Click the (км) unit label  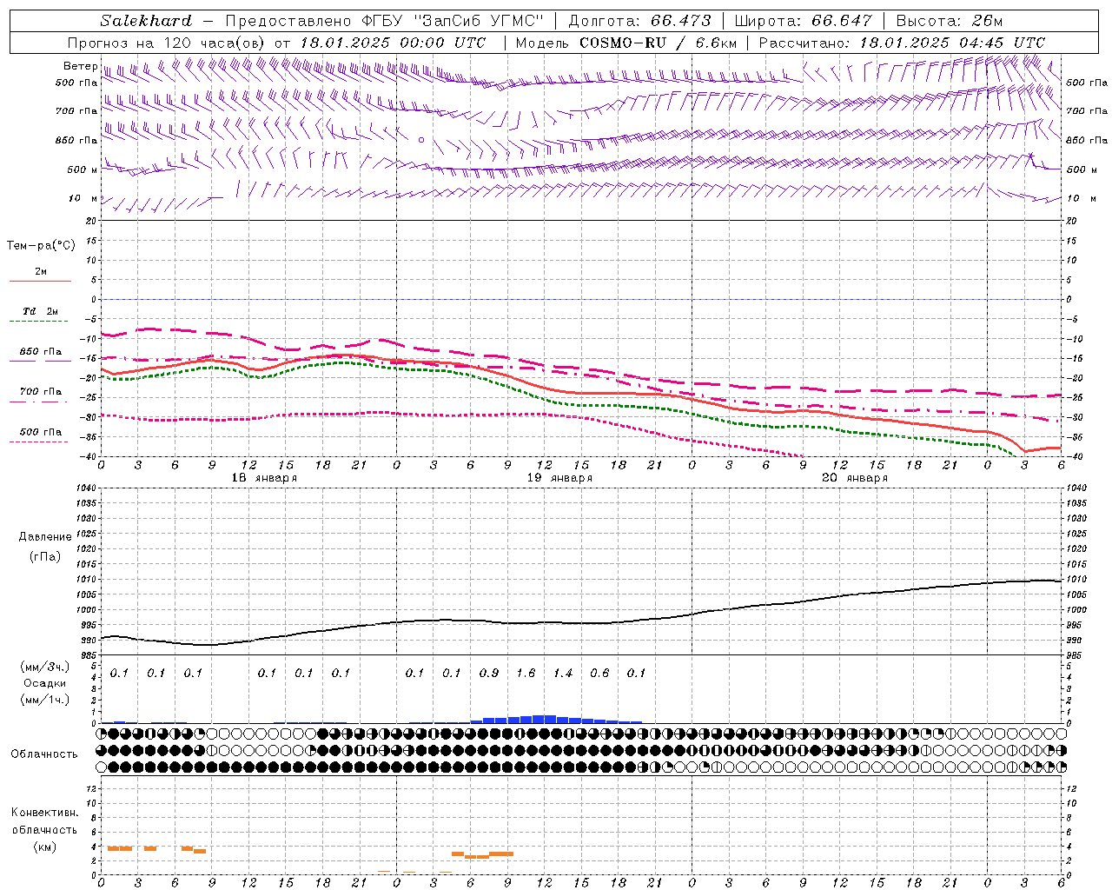click(x=44, y=847)
